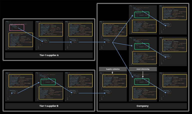
Task: Click slaughter asset info yellow box in supplier B
Action: click(49, 93)
